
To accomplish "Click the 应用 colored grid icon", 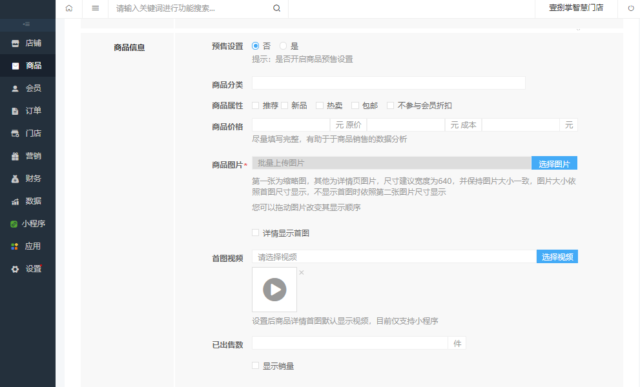I will click(15, 246).
